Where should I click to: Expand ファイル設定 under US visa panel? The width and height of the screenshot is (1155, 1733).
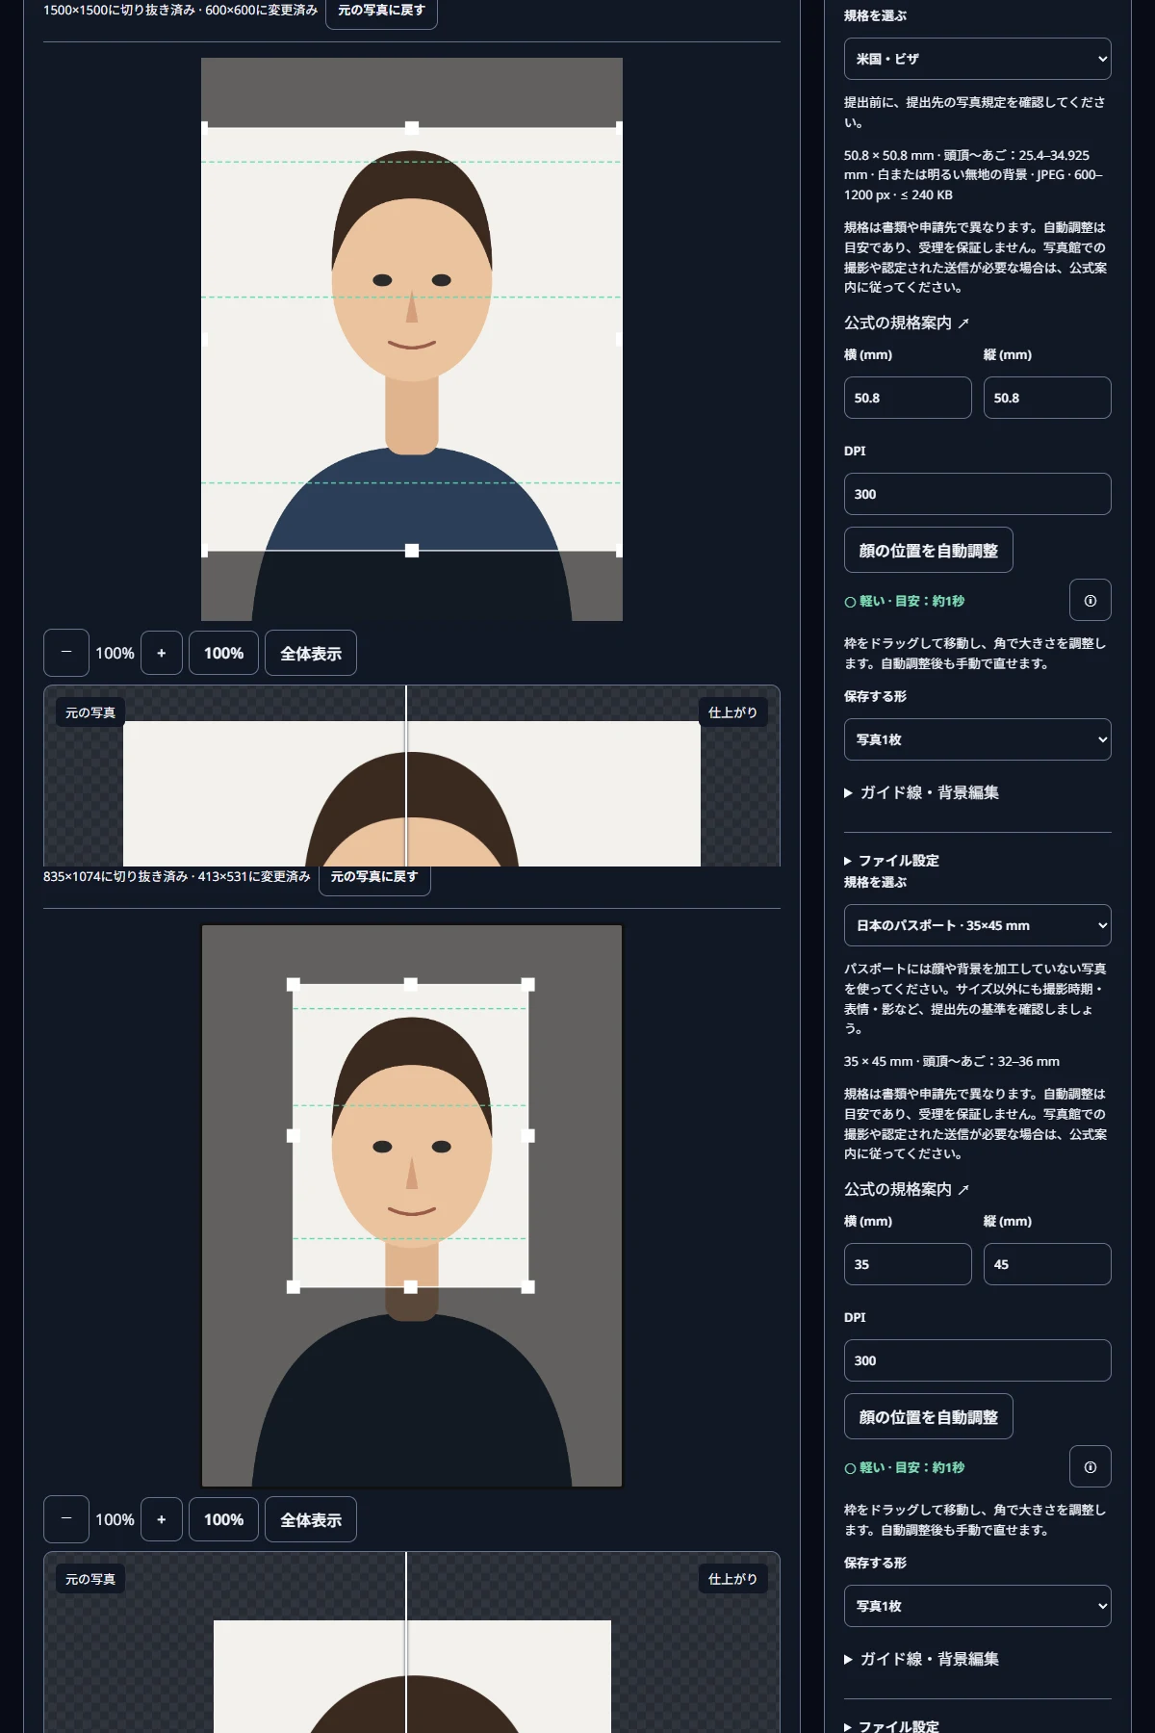[x=891, y=860]
